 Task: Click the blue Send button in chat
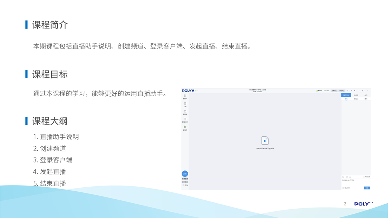[367, 188]
